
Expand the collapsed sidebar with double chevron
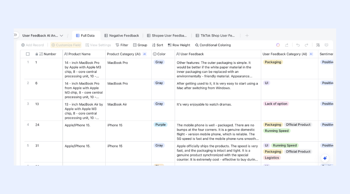pyautogui.click(x=16, y=35)
